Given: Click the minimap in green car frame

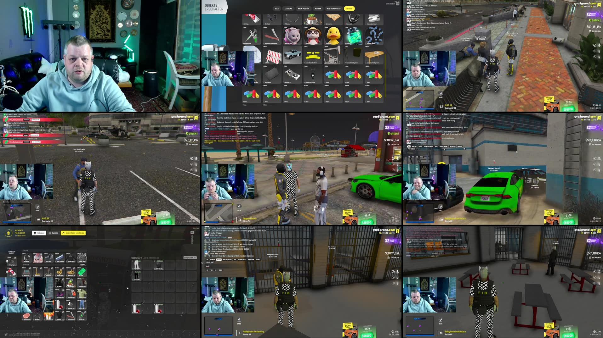Looking at the screenshot, I should click(x=420, y=212).
